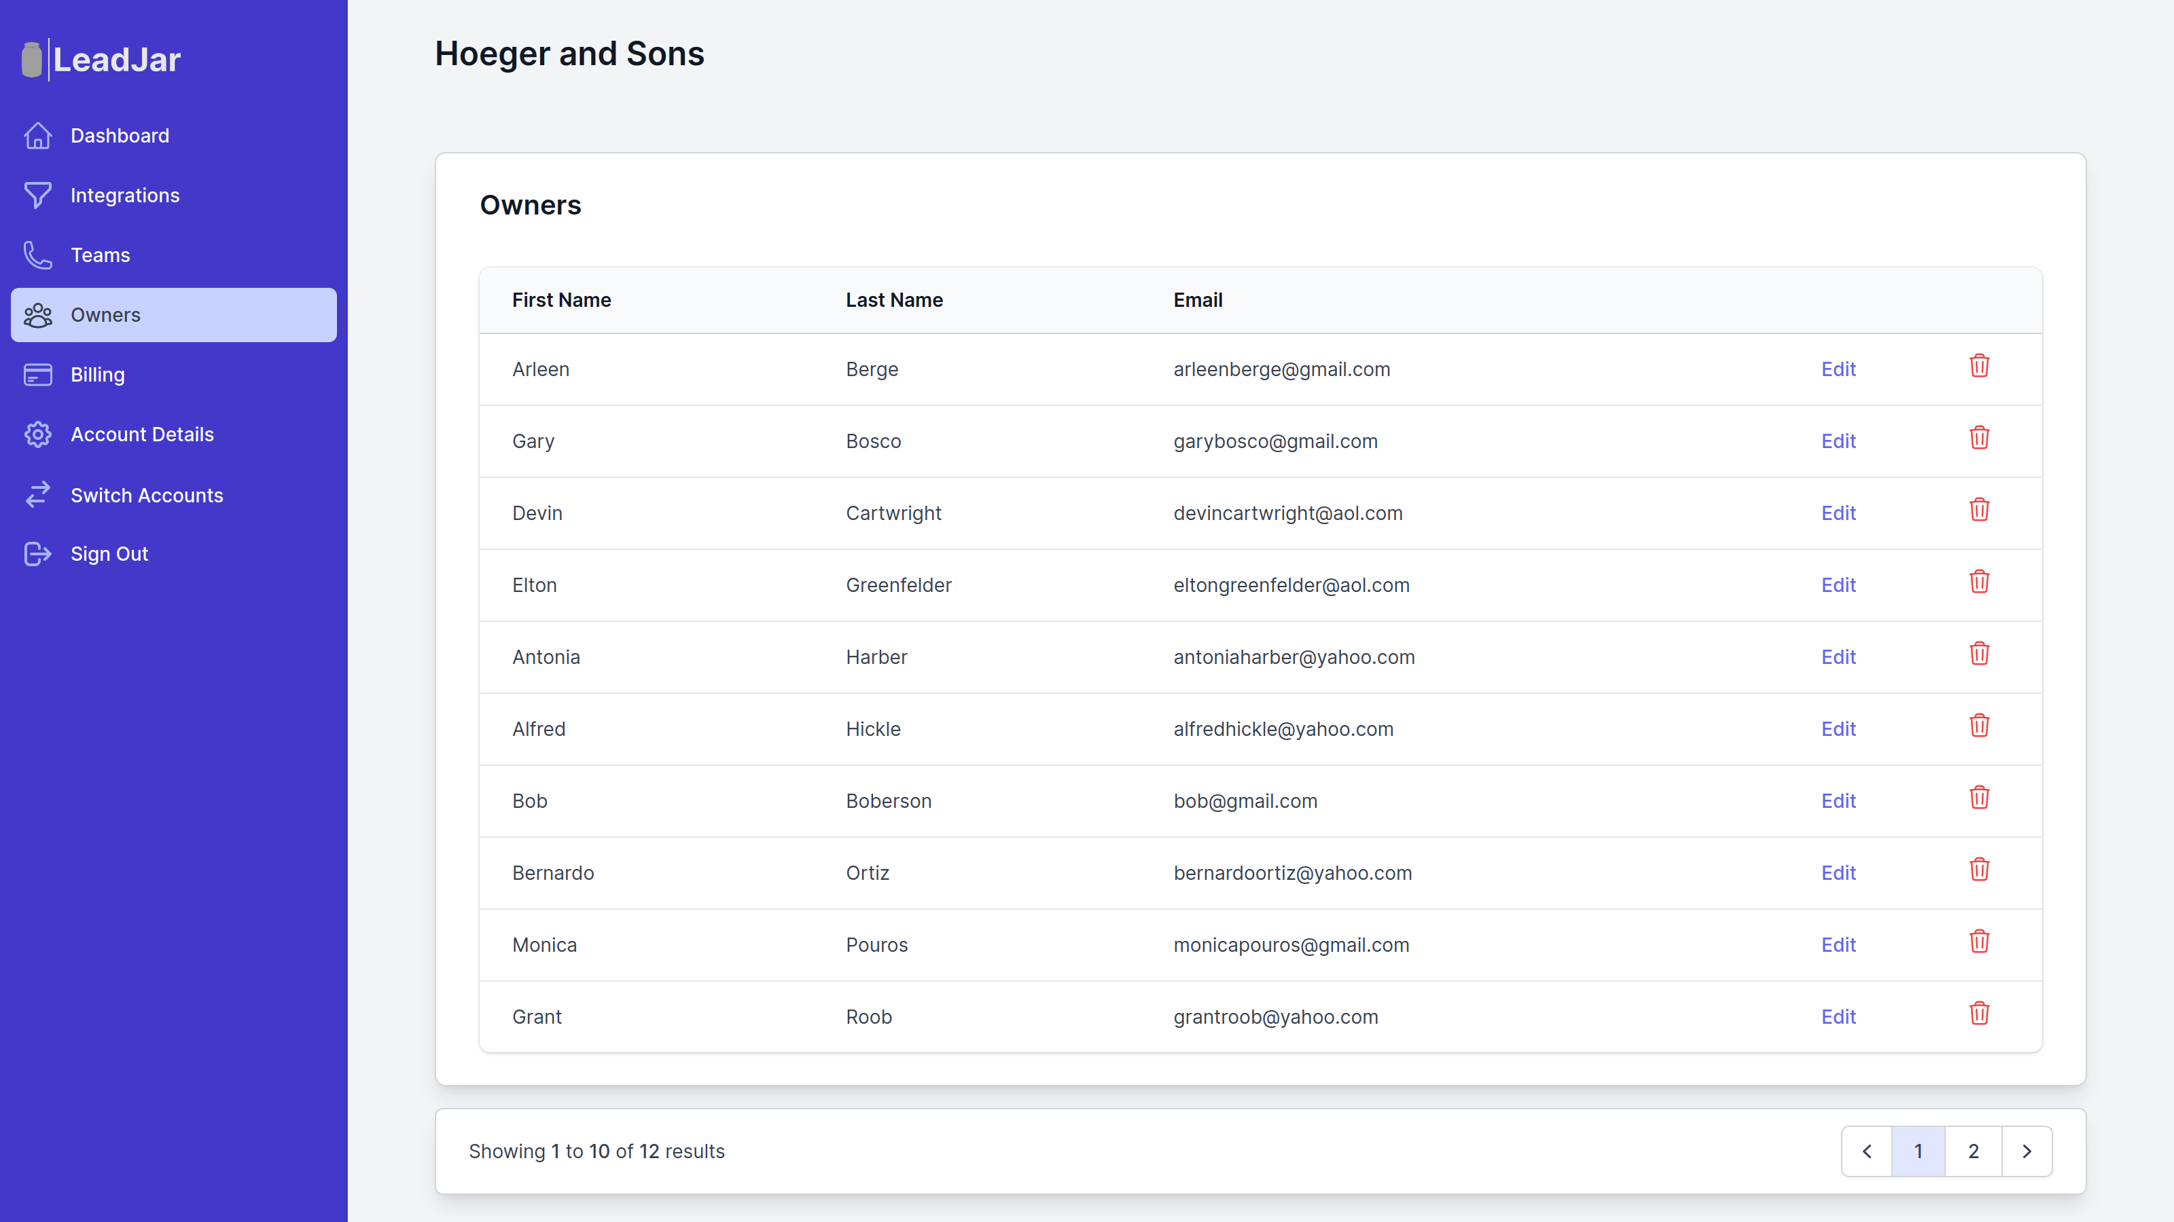Click the Owners people icon
The image size is (2174, 1222).
click(x=38, y=314)
